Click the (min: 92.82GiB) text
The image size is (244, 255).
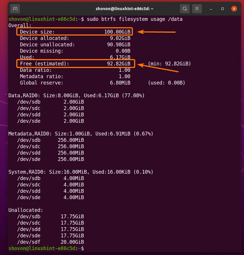[169, 64]
